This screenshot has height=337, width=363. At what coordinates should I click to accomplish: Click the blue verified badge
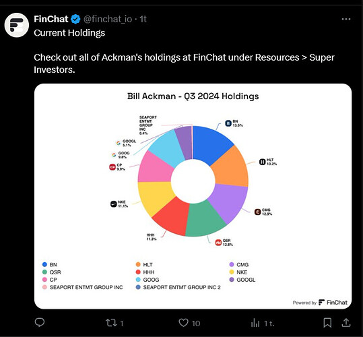tap(75, 20)
